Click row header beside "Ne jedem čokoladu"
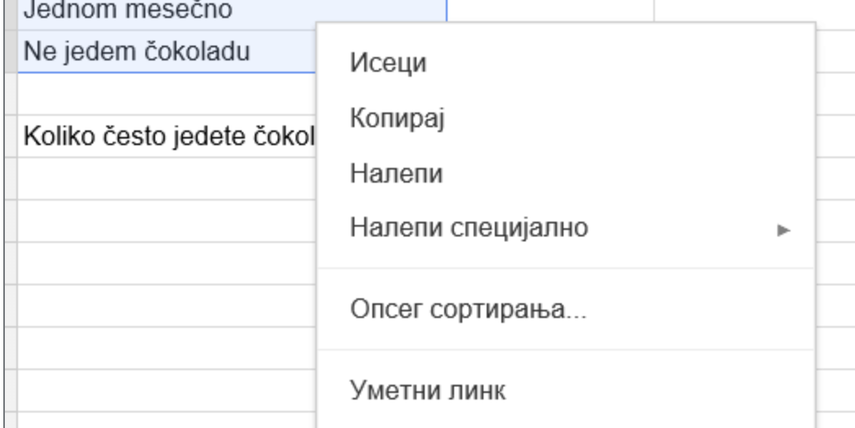 [8, 51]
